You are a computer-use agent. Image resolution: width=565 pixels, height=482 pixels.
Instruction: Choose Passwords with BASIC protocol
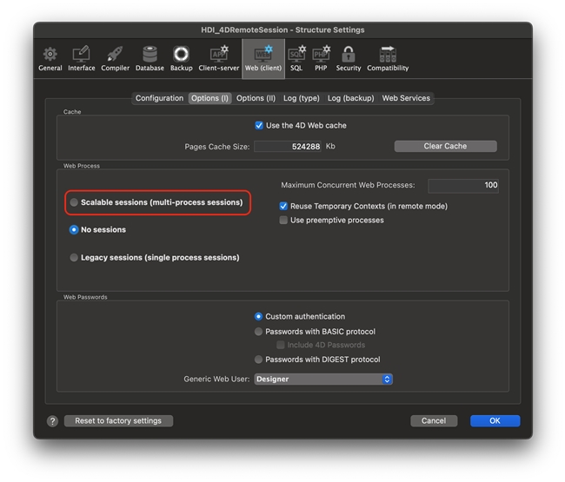click(259, 332)
